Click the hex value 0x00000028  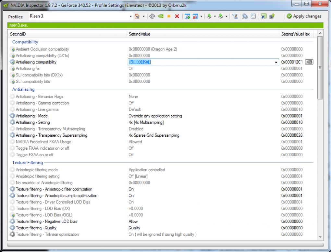(292, 135)
